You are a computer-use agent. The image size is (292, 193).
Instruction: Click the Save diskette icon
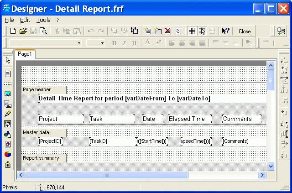[33, 31]
